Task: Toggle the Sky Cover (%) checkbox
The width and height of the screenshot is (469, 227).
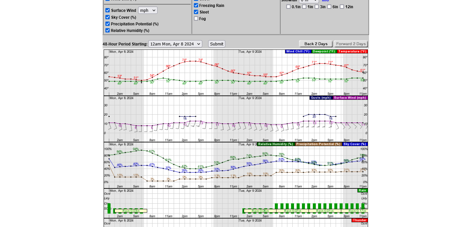Action: [x=108, y=17]
